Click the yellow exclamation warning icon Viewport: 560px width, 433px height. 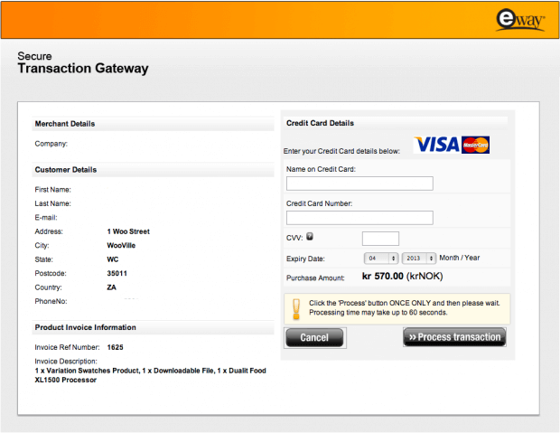pyautogui.click(x=296, y=308)
